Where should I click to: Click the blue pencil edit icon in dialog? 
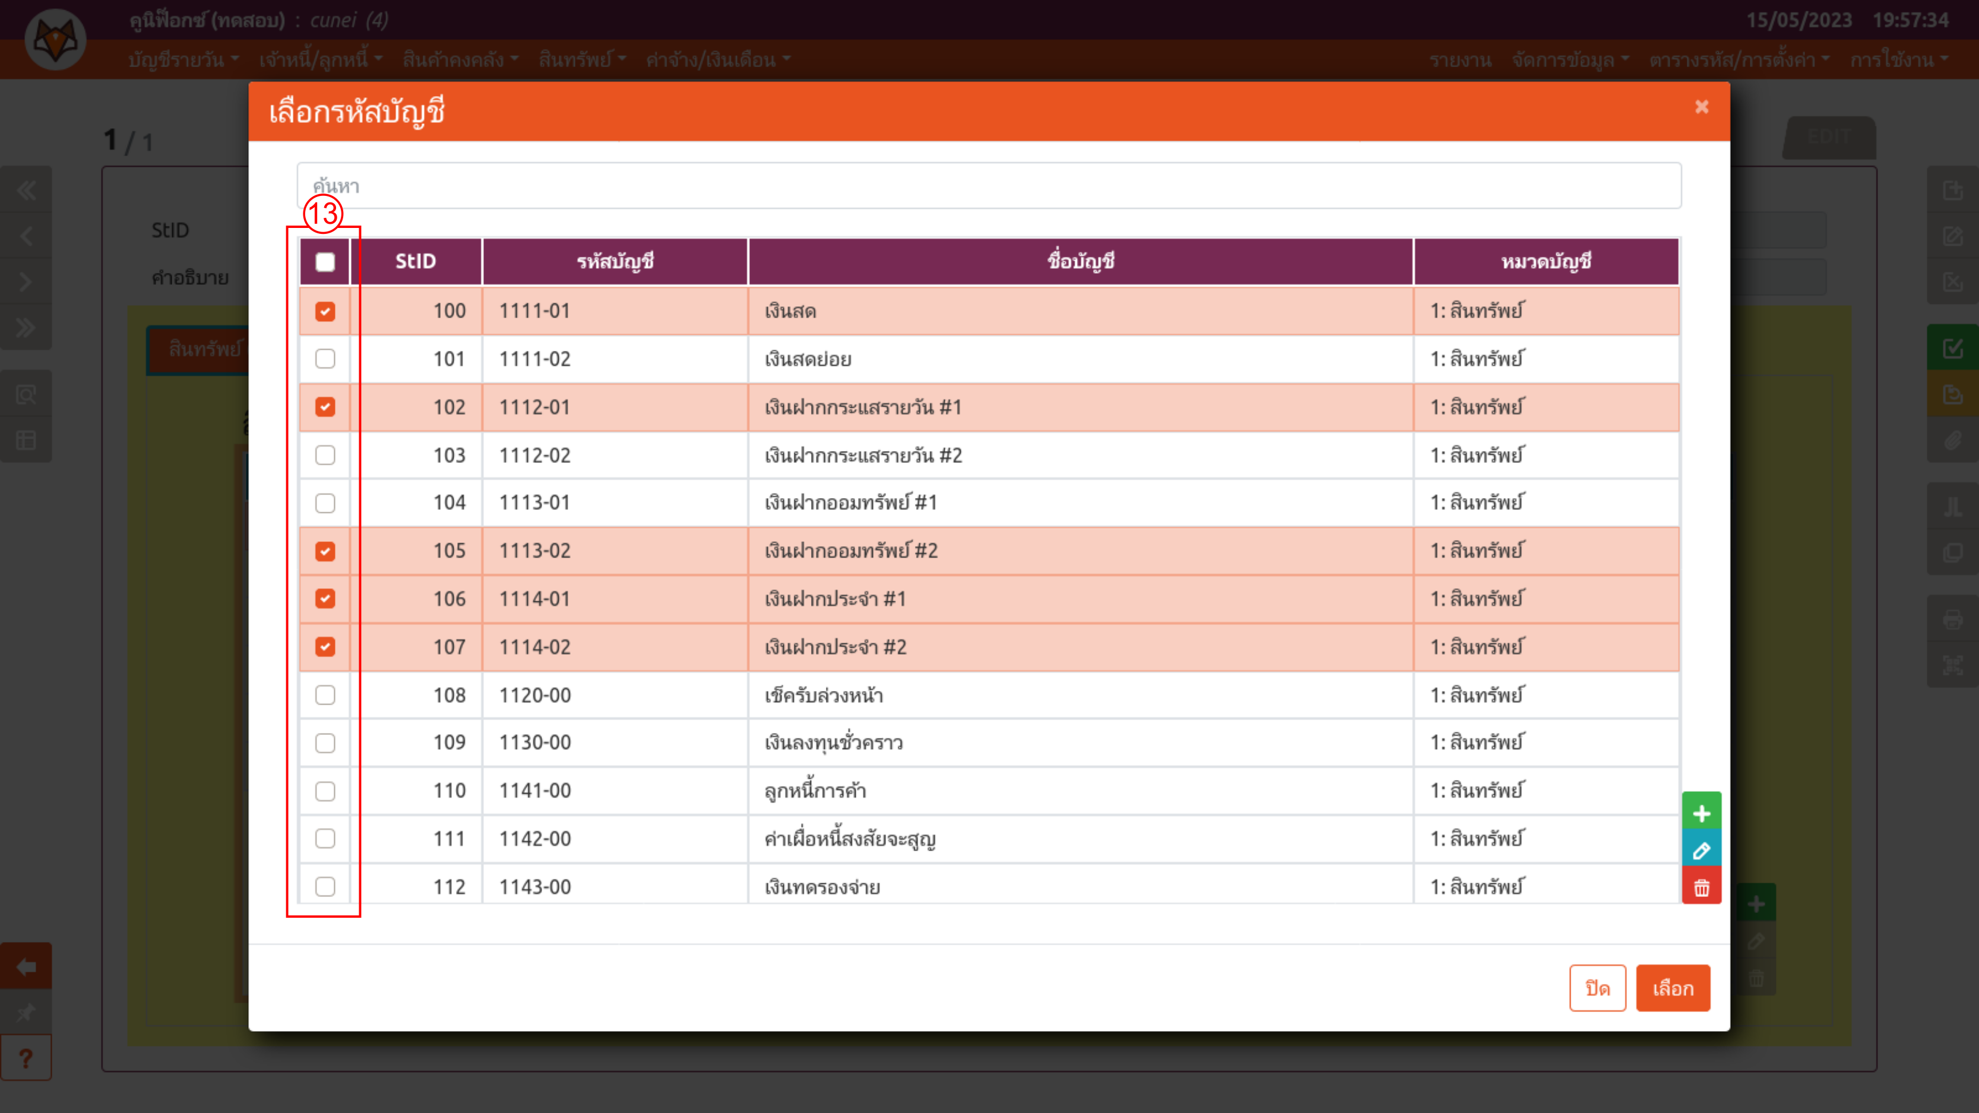coord(1701,850)
